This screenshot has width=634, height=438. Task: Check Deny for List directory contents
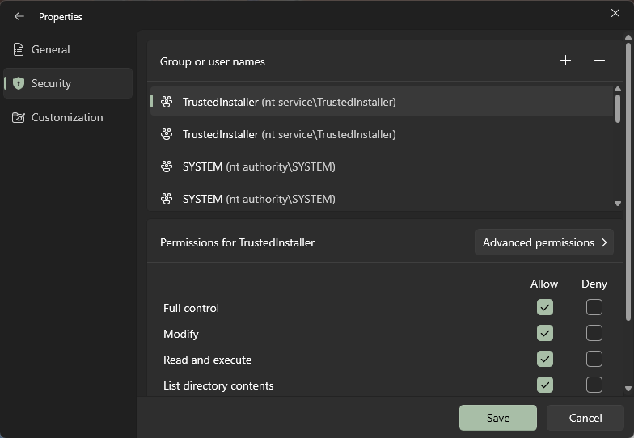click(x=594, y=385)
